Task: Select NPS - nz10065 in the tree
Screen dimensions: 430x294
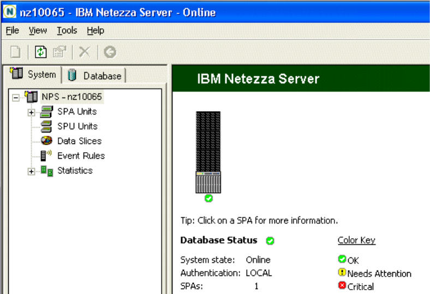Action: click(72, 97)
